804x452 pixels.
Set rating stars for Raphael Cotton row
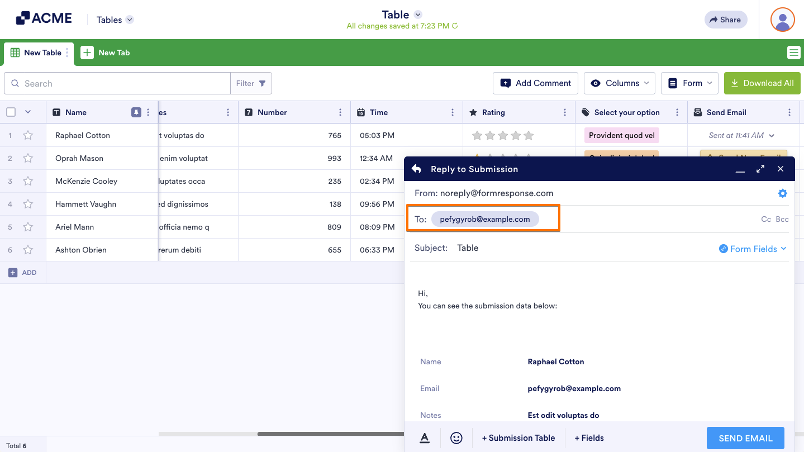503,135
